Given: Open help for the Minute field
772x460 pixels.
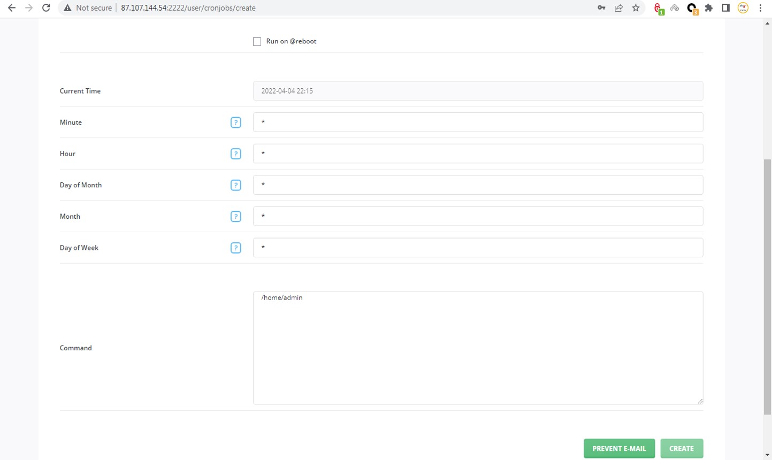Looking at the screenshot, I should click(x=236, y=122).
